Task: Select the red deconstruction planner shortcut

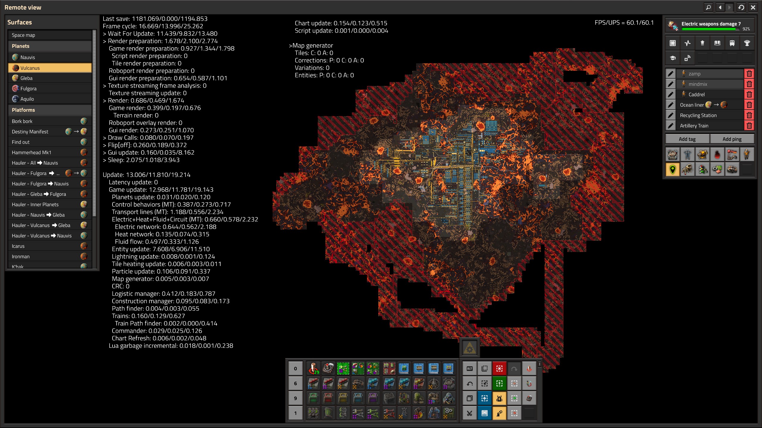Action: pyautogui.click(x=499, y=369)
